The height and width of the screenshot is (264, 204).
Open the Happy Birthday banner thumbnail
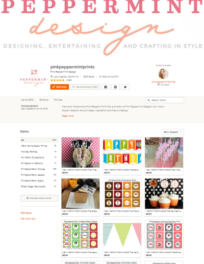tap(122, 152)
